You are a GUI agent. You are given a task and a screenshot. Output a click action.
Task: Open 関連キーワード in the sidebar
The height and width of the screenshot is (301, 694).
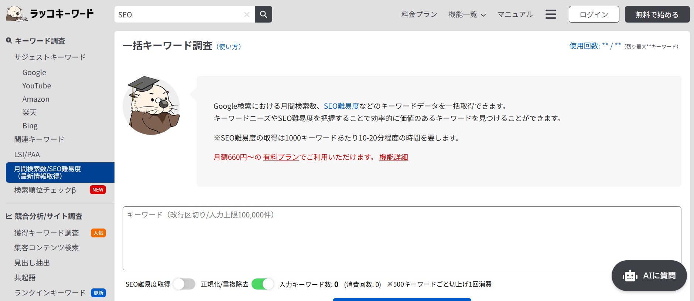click(x=39, y=139)
